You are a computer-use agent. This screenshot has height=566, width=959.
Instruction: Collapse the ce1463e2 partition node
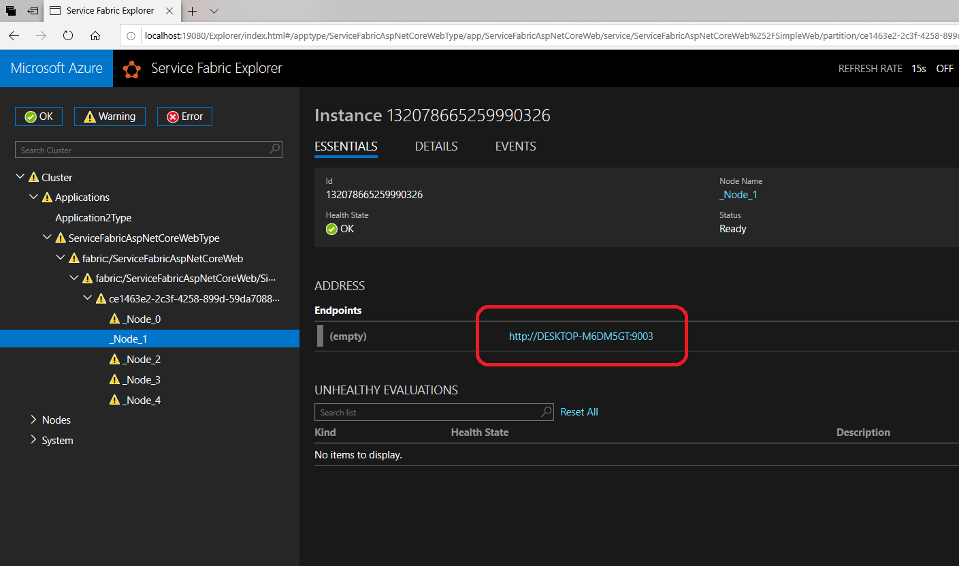point(87,298)
